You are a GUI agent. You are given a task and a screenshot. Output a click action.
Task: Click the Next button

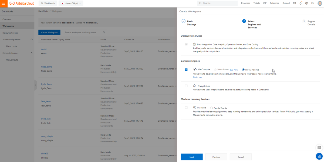tap(192, 157)
